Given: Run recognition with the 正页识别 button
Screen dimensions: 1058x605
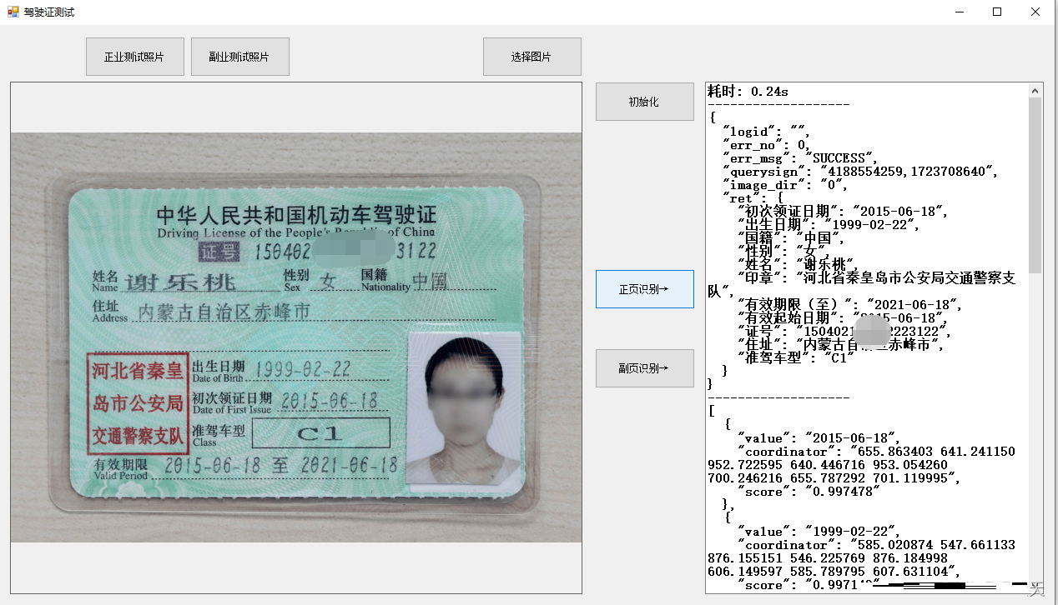Looking at the screenshot, I should (x=644, y=289).
